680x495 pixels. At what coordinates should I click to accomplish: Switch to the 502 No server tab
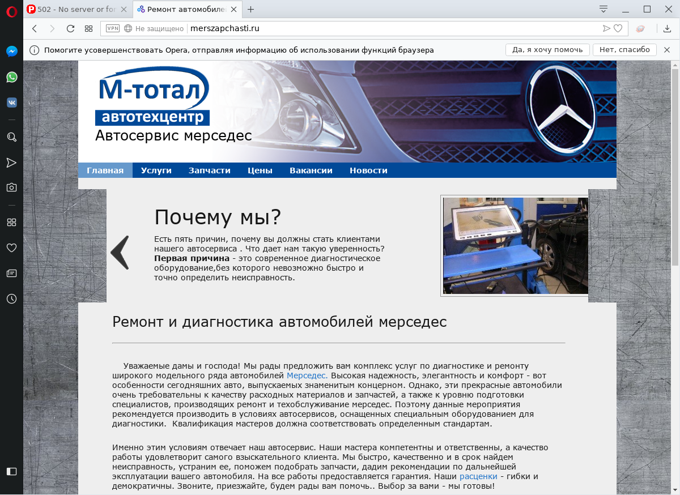(x=78, y=9)
